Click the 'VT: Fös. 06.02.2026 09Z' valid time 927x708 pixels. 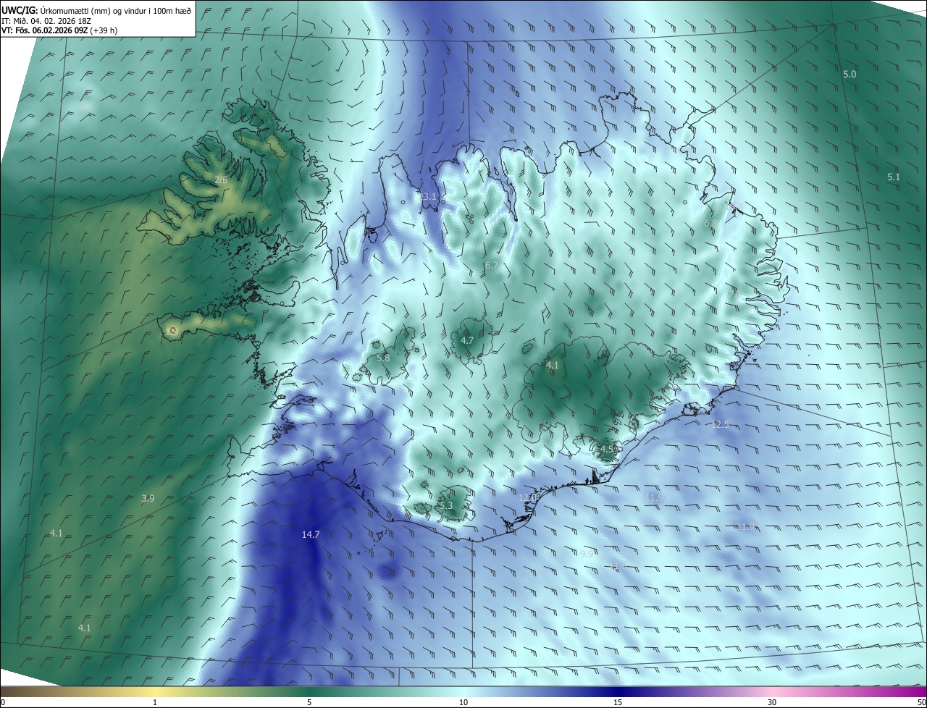coord(44,30)
